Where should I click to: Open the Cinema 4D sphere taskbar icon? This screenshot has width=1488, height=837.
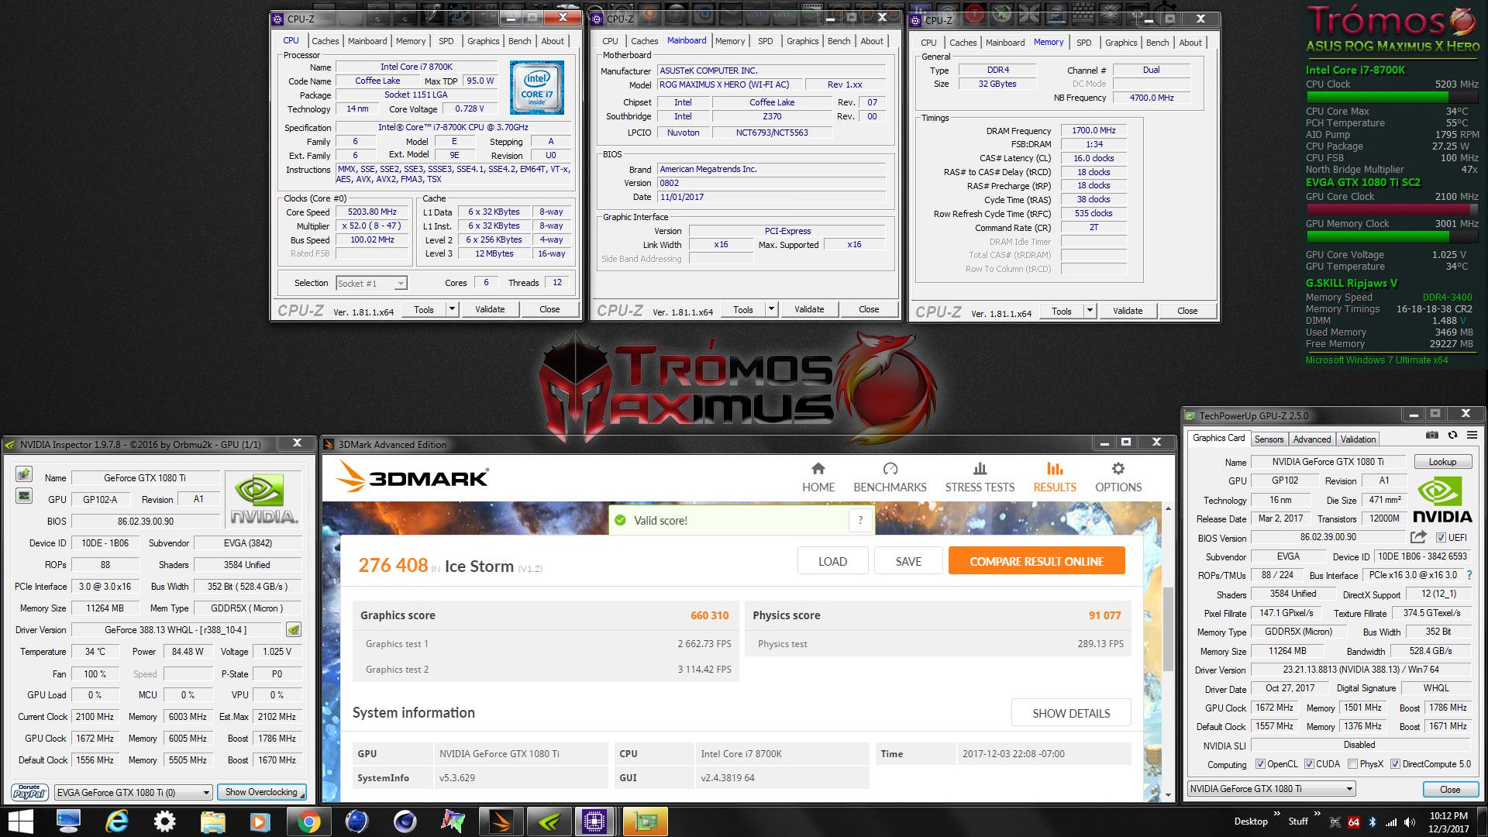pos(404,821)
